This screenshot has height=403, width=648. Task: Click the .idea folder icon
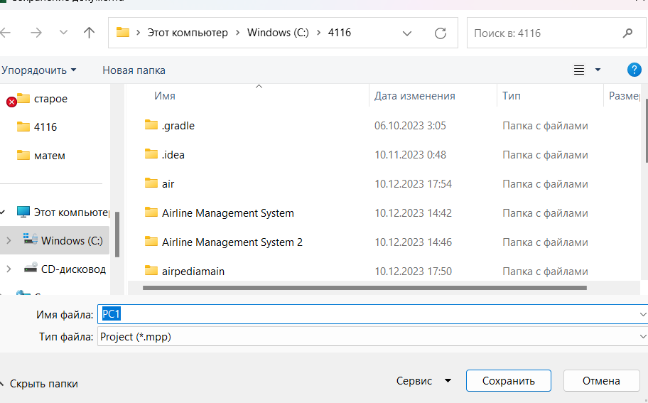151,154
